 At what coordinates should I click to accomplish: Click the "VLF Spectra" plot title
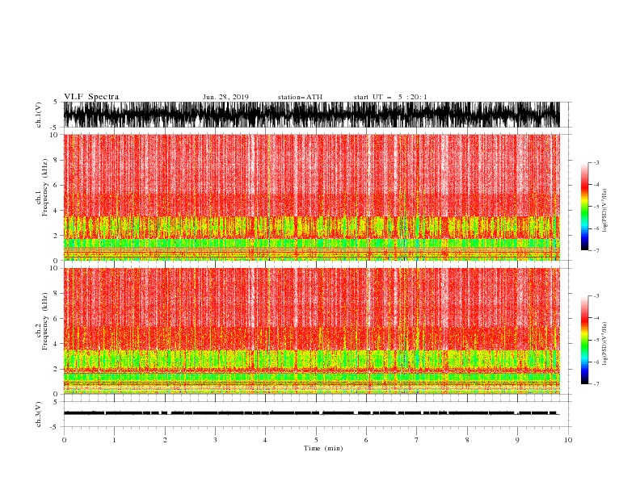[x=91, y=97]
